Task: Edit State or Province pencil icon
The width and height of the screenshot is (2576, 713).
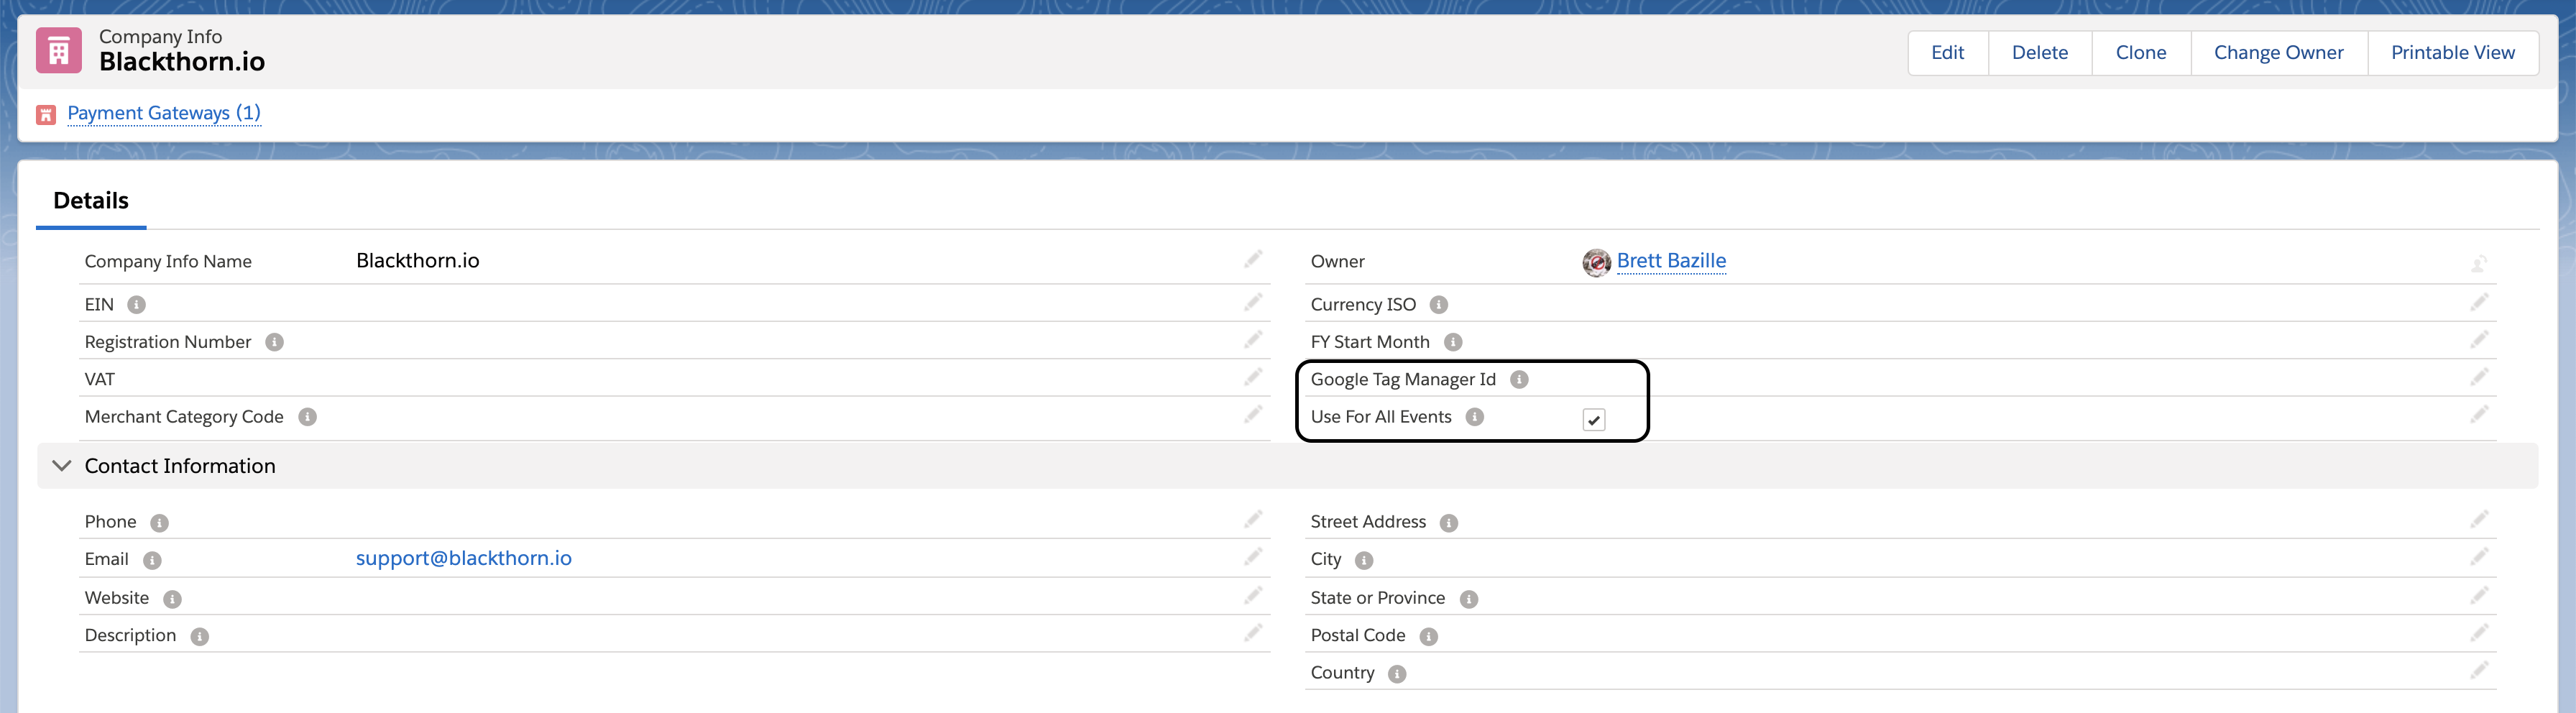Action: click(2479, 596)
